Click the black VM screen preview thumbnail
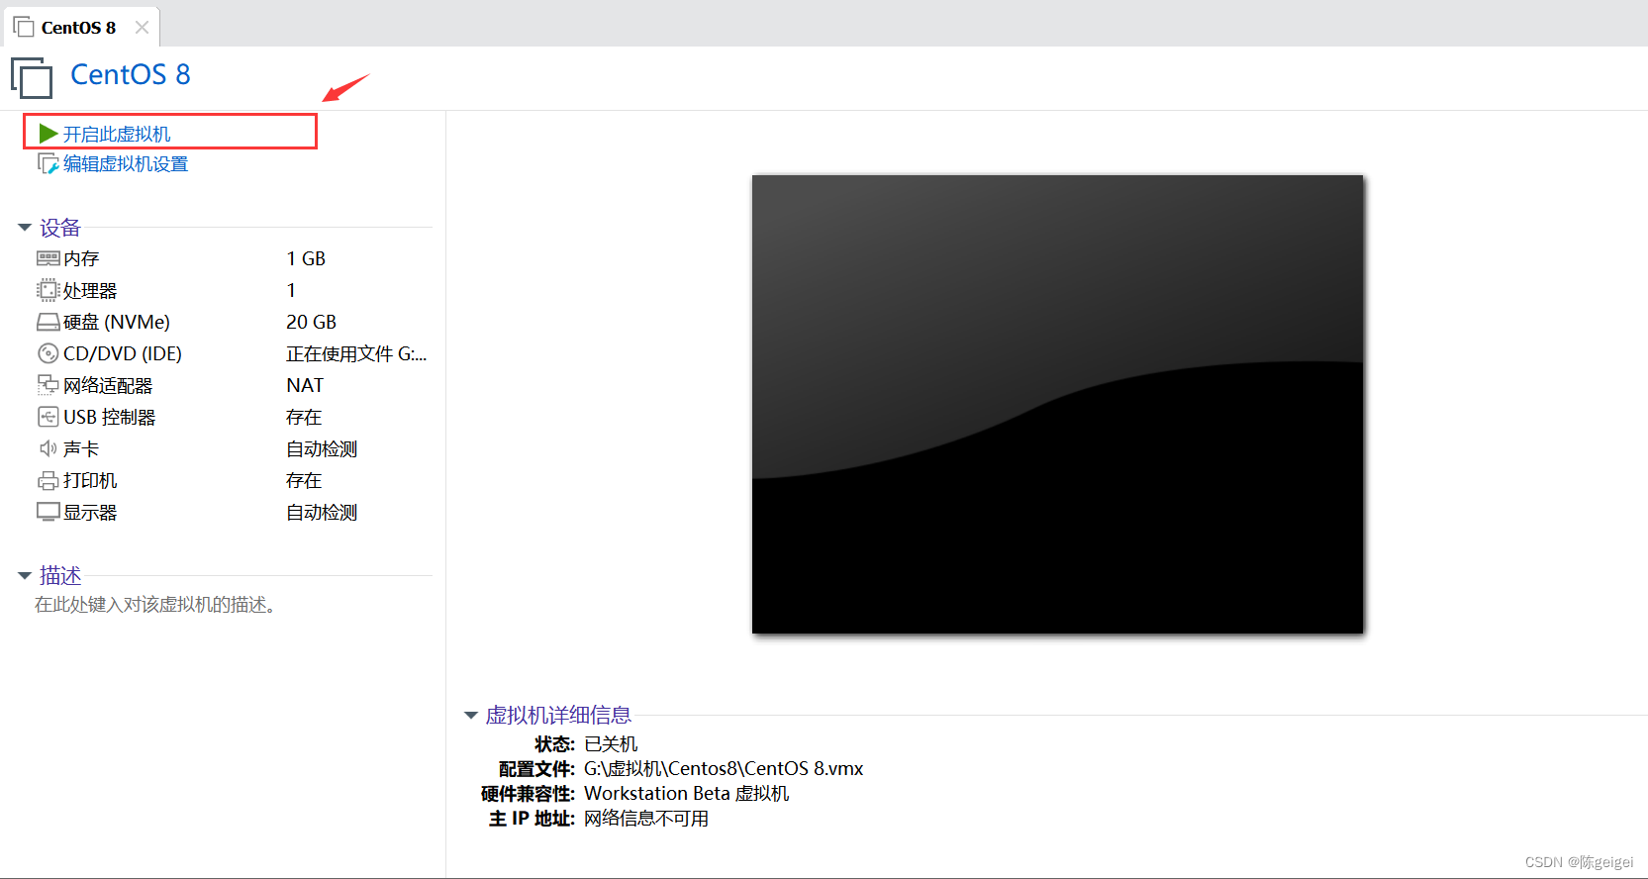Image resolution: width=1648 pixels, height=879 pixels. click(x=1057, y=404)
